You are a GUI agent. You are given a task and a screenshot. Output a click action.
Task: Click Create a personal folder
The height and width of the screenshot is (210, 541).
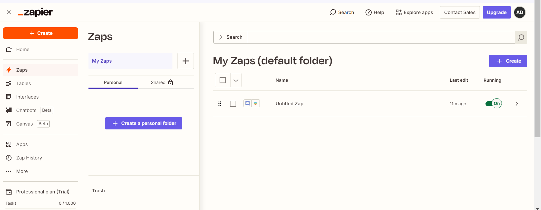[144, 123]
